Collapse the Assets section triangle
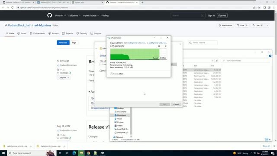Screen dimensions: 277x156 click(89, 92)
